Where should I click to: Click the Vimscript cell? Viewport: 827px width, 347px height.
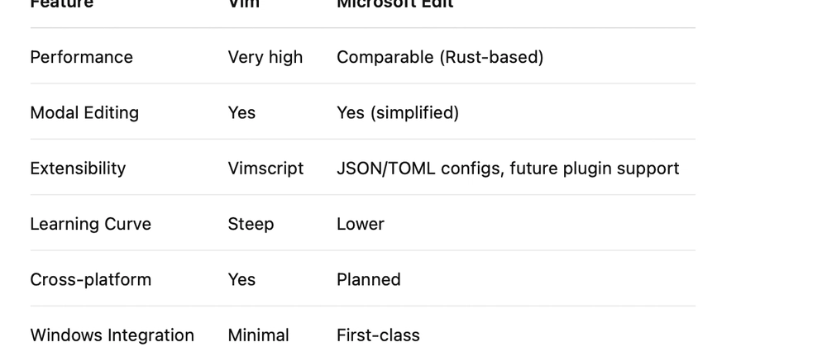pyautogui.click(x=265, y=169)
